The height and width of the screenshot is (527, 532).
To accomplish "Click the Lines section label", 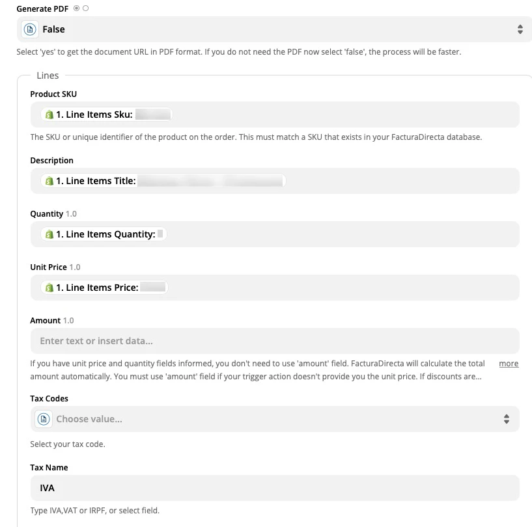I will pyautogui.click(x=49, y=75).
